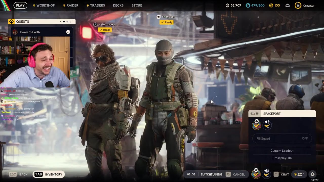Click the 479/800 stash count
The width and height of the screenshot is (324, 182).
258,5
